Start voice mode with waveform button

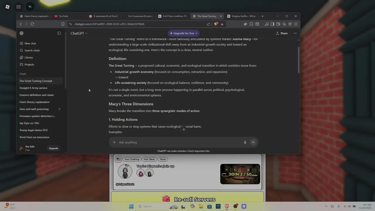point(253,142)
